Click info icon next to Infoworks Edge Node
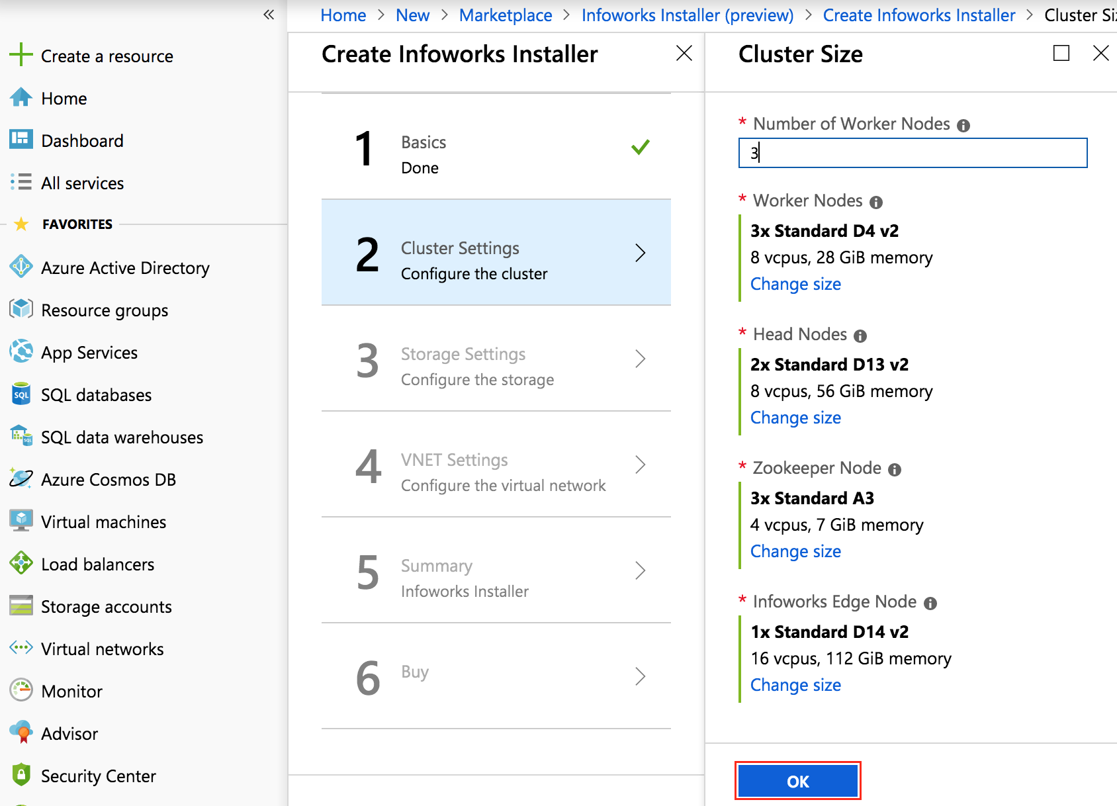Screen dimensions: 1117x806 (930, 604)
